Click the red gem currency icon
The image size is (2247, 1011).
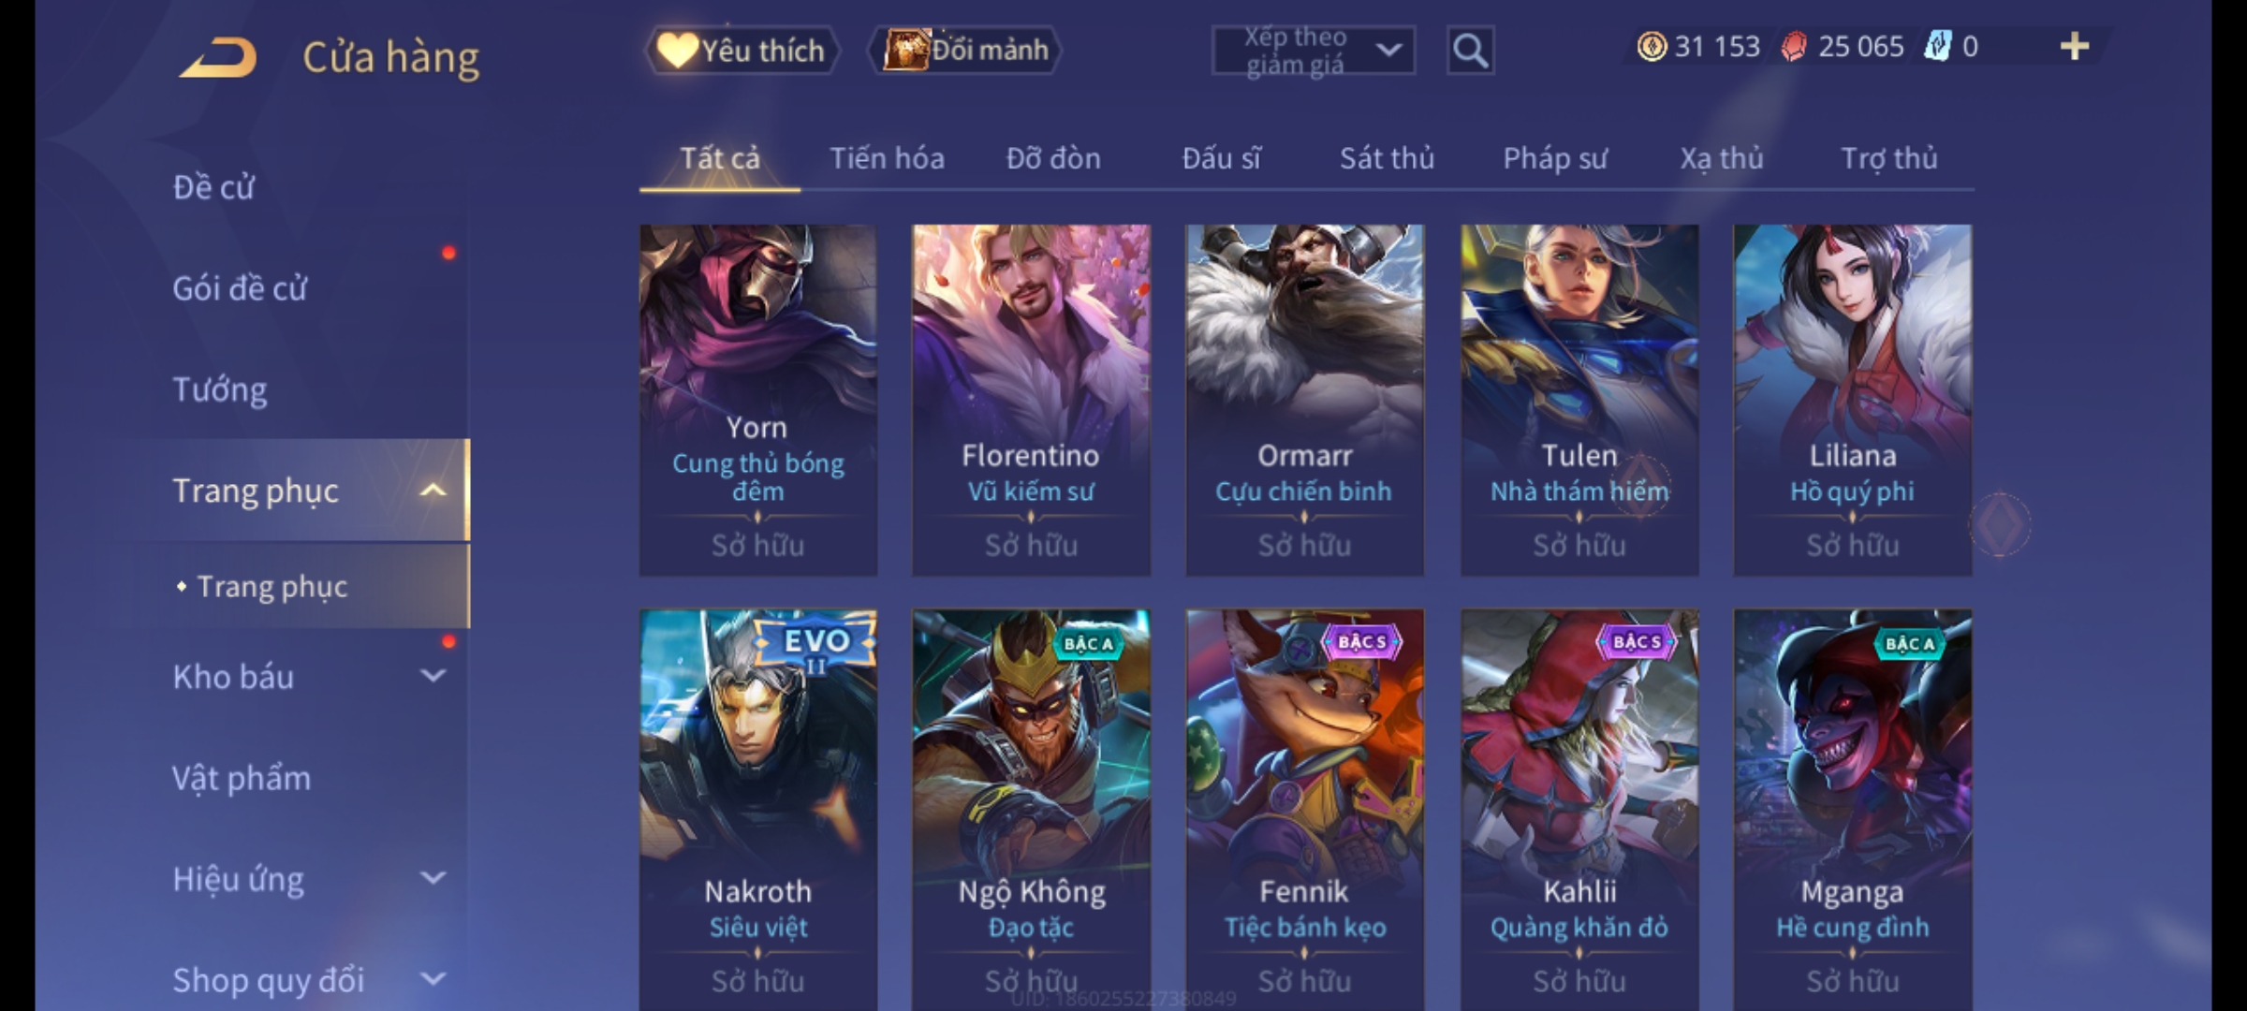[1794, 46]
